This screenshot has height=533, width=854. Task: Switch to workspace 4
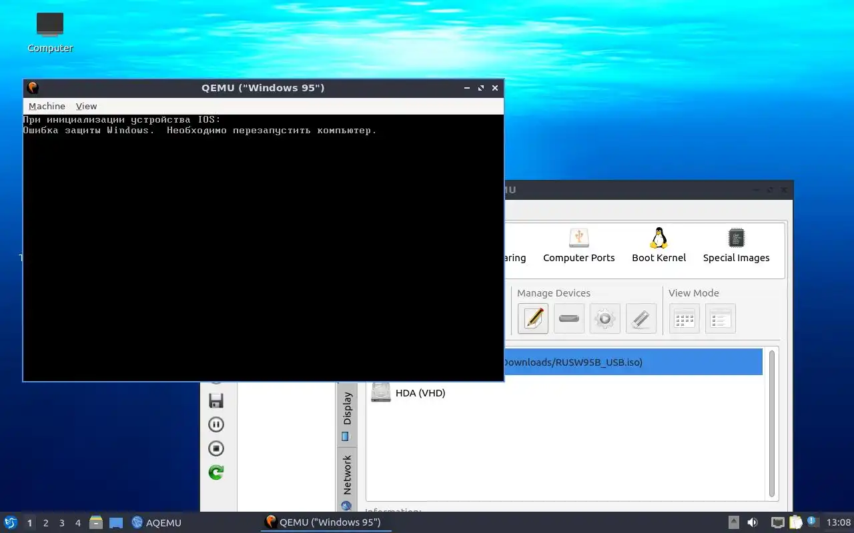pyautogui.click(x=77, y=523)
